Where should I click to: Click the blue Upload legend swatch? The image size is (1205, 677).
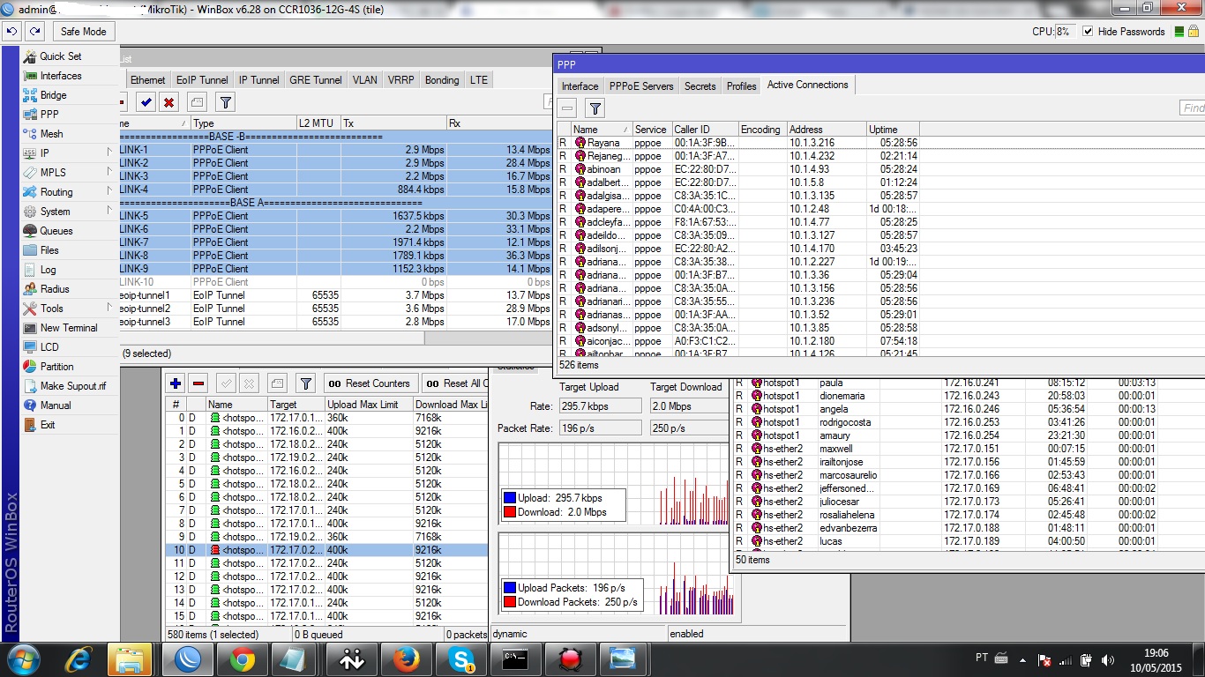pos(510,498)
